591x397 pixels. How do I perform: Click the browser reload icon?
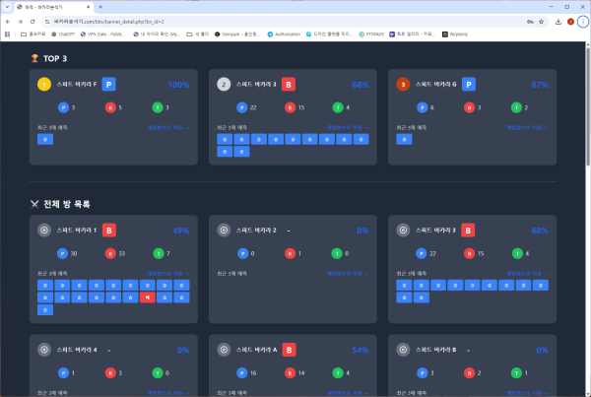(x=33, y=20)
